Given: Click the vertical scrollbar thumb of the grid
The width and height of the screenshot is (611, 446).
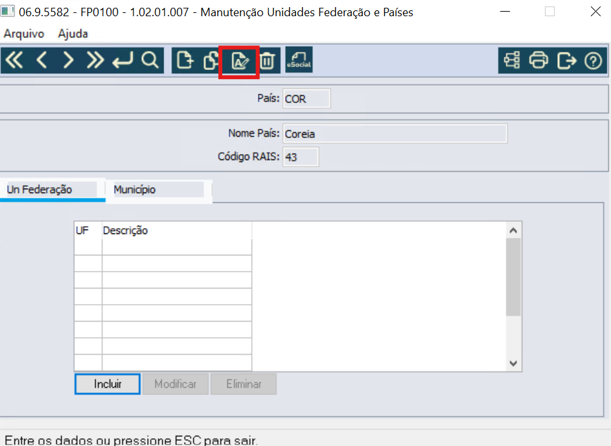Looking at the screenshot, I should click(x=513, y=277).
